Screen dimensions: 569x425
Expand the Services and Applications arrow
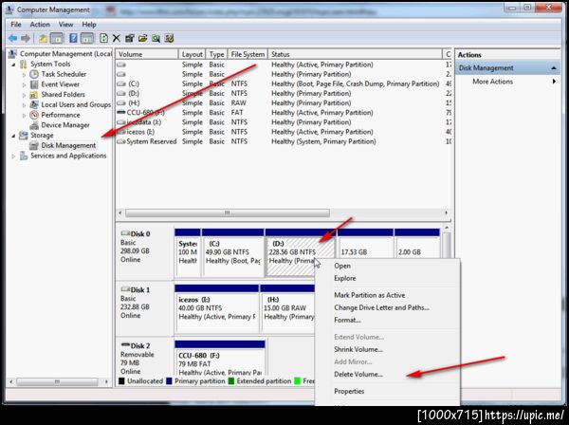(13, 157)
